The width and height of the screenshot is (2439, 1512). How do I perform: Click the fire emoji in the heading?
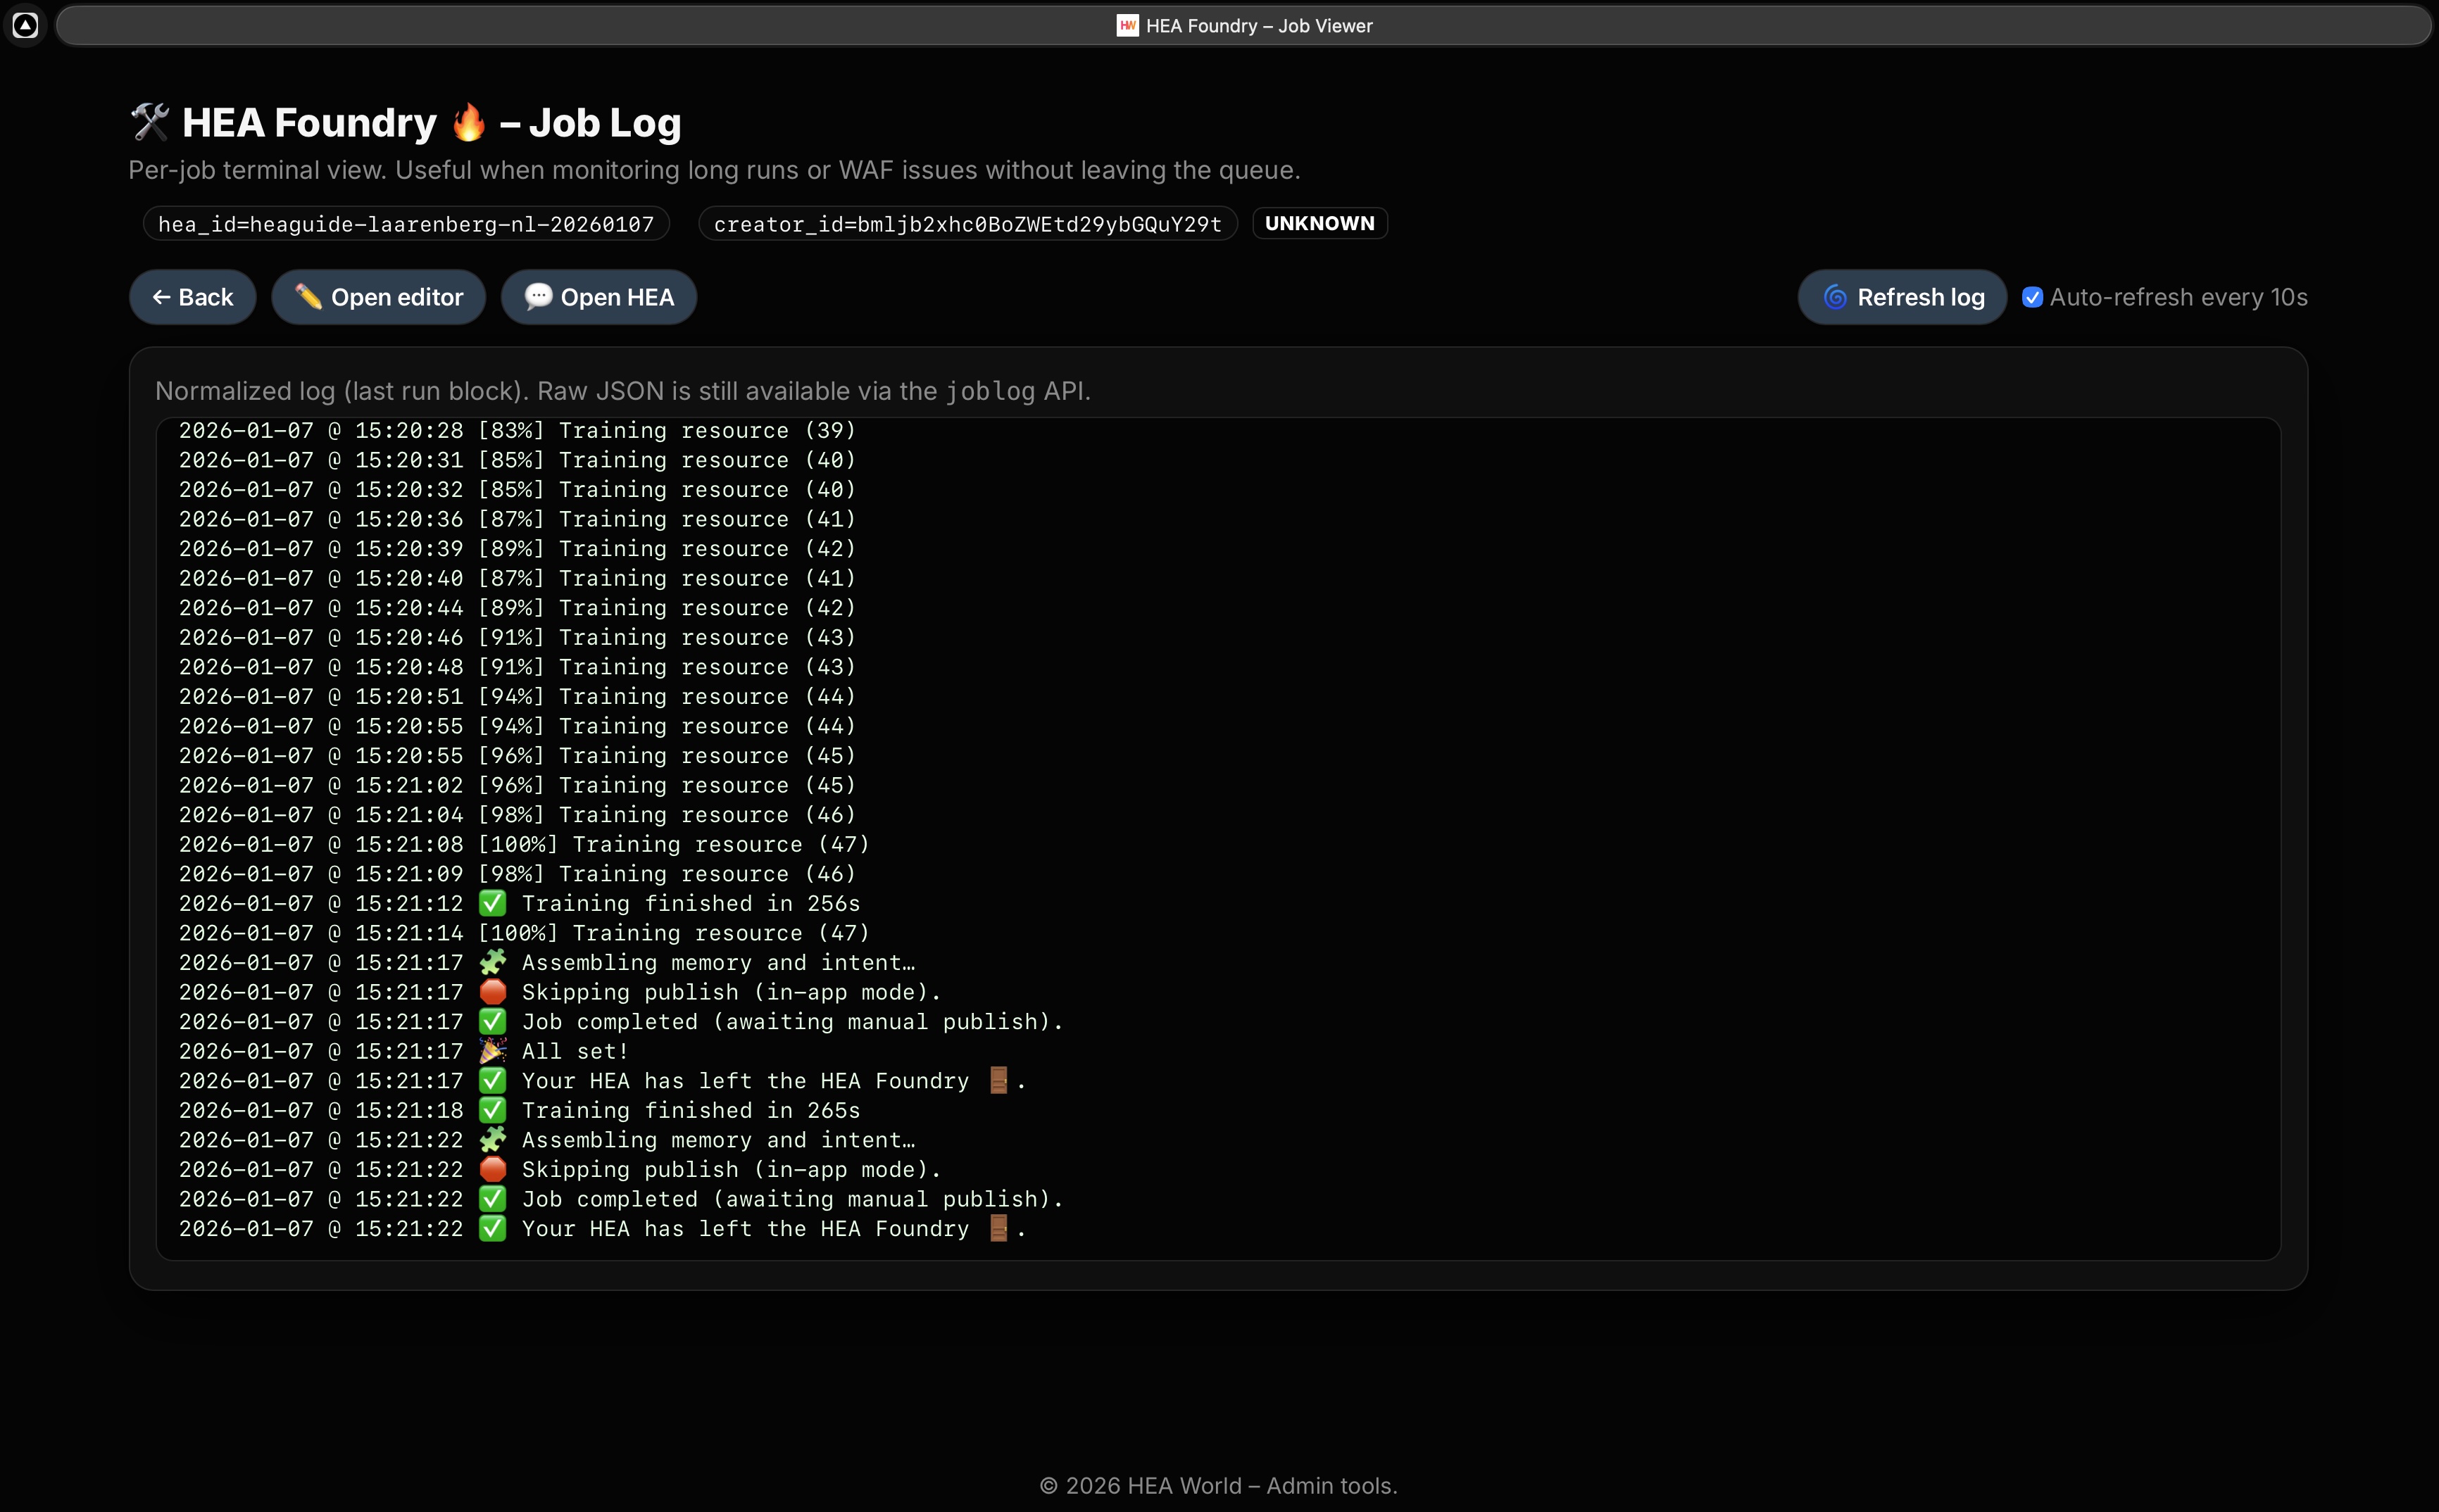click(469, 121)
